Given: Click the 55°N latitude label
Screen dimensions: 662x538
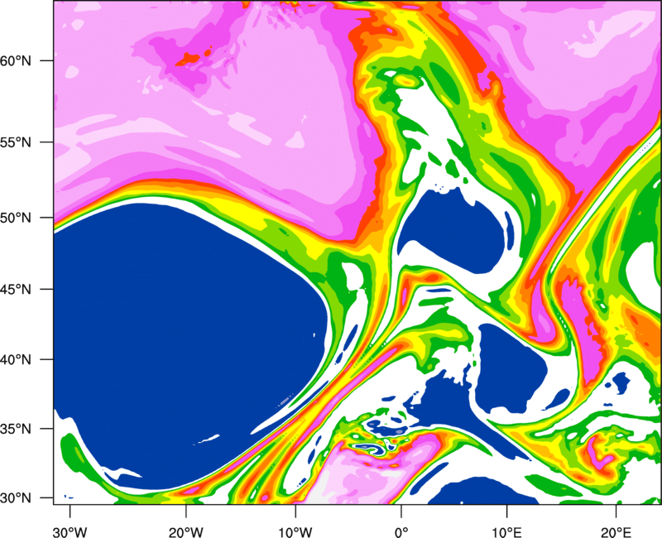Looking at the screenshot, I should pyautogui.click(x=16, y=142).
